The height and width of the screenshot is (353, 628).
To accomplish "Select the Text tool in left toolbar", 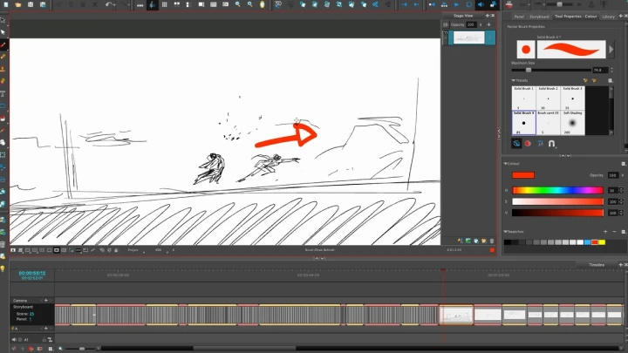I will pyautogui.click(x=3, y=93).
